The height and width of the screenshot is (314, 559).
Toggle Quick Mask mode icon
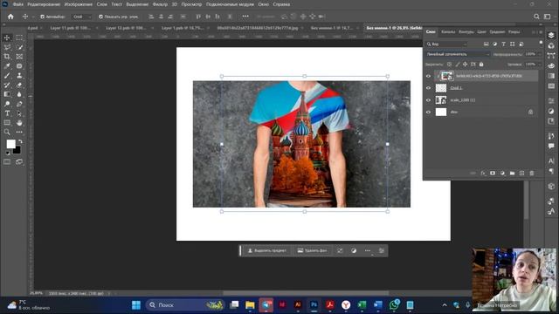click(x=7, y=162)
